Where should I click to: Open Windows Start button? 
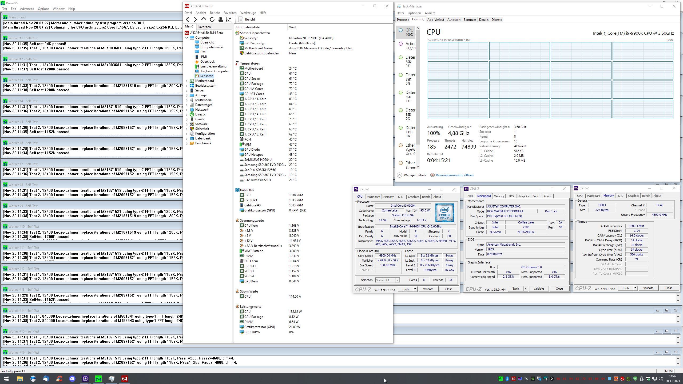(x=6, y=379)
